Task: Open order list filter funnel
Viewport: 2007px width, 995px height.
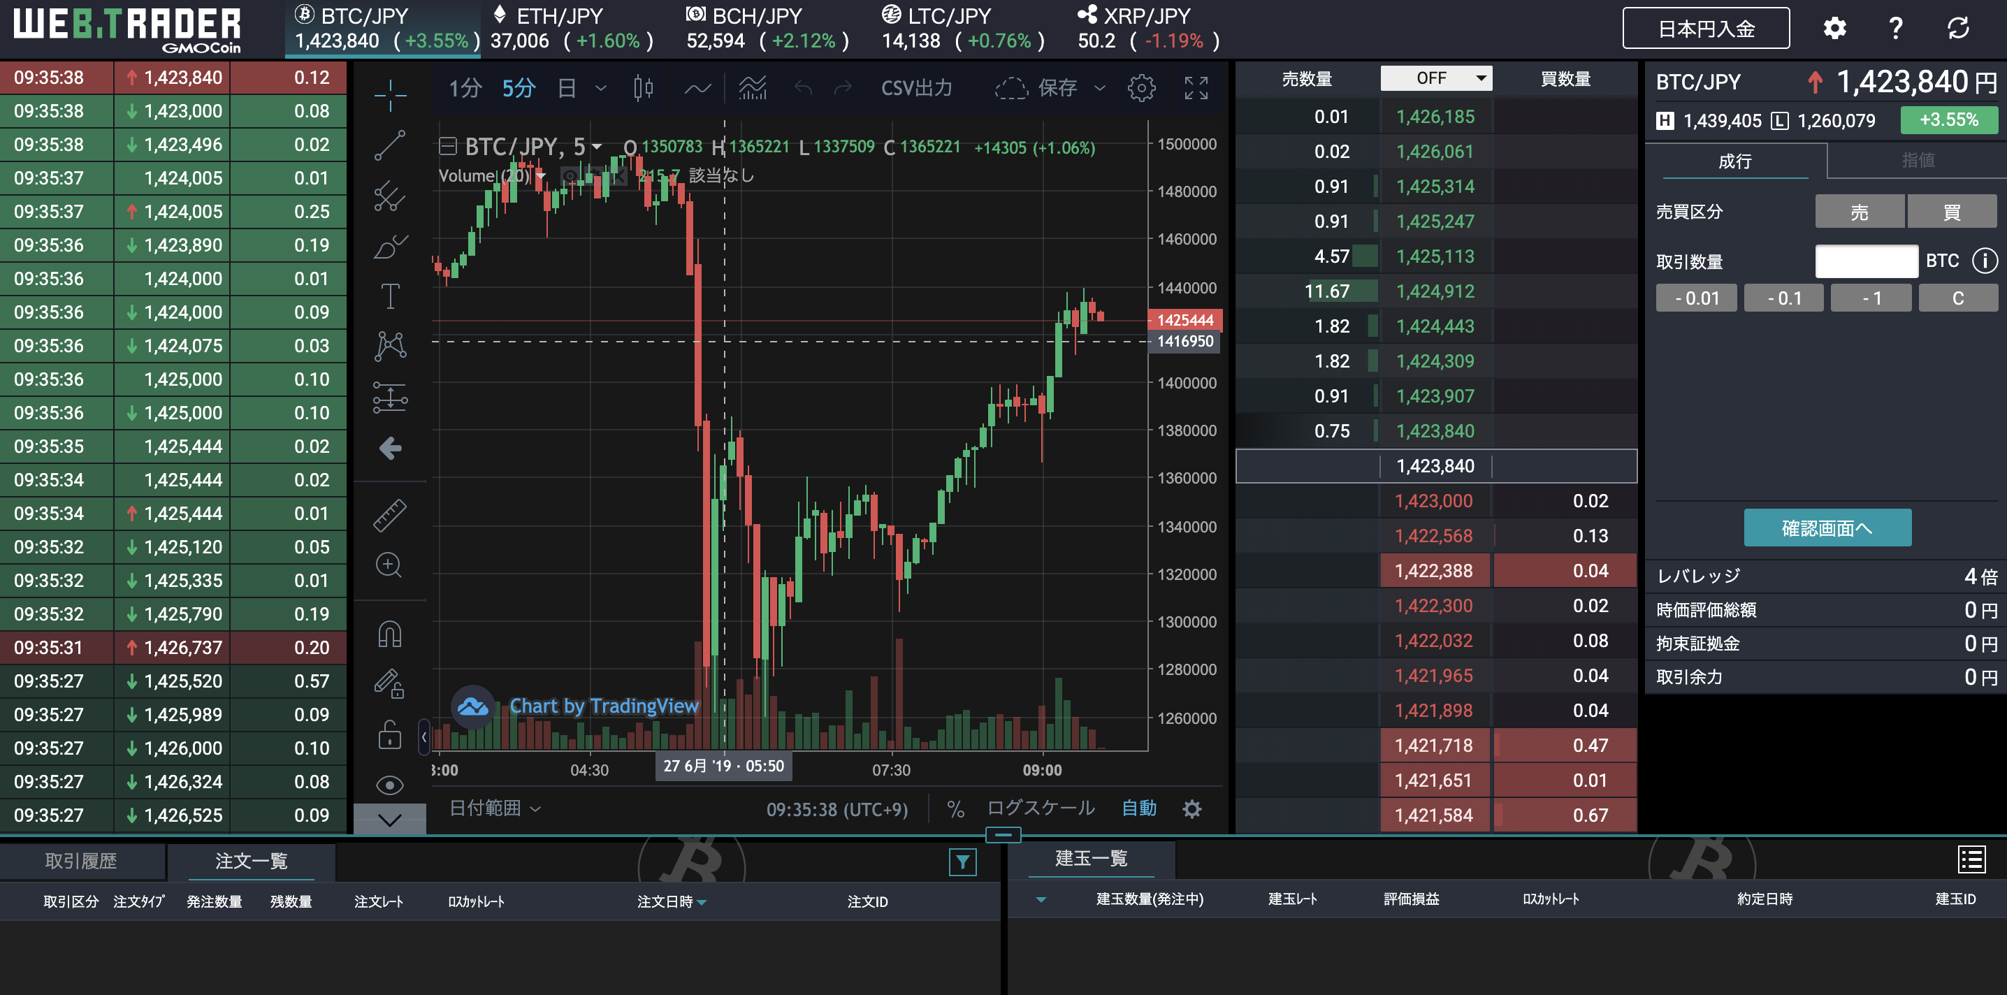Action: pos(962,862)
